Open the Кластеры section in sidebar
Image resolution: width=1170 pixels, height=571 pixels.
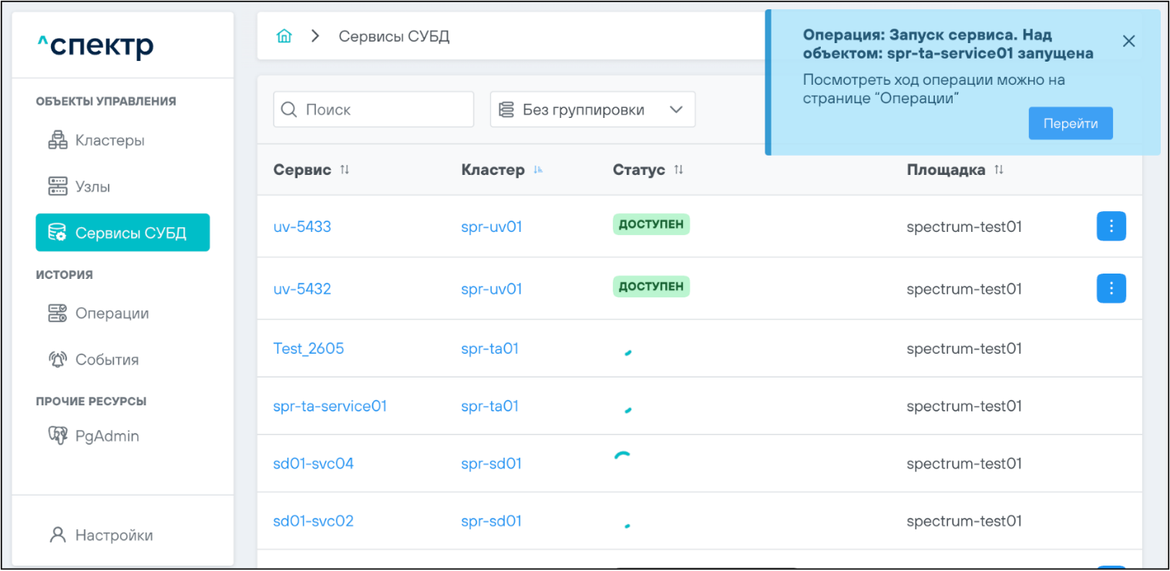[109, 140]
